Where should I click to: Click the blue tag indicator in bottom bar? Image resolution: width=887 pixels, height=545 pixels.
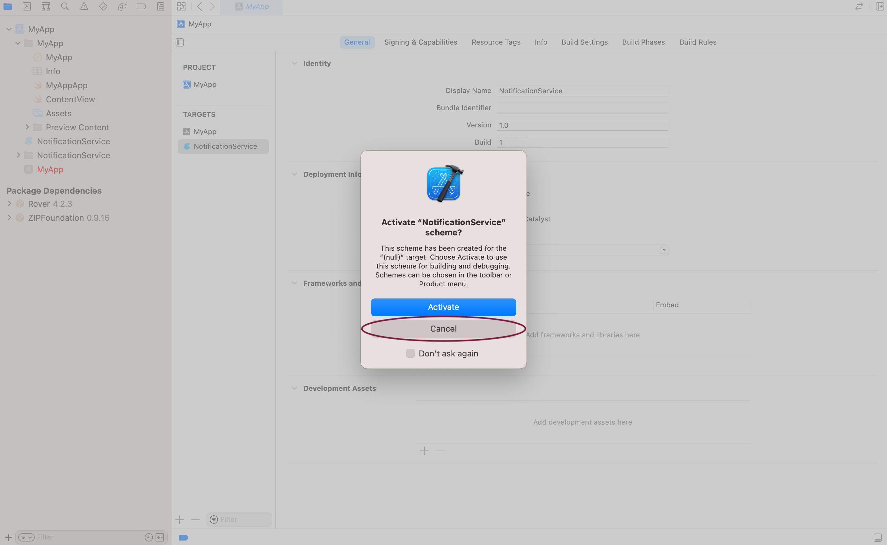(x=184, y=537)
